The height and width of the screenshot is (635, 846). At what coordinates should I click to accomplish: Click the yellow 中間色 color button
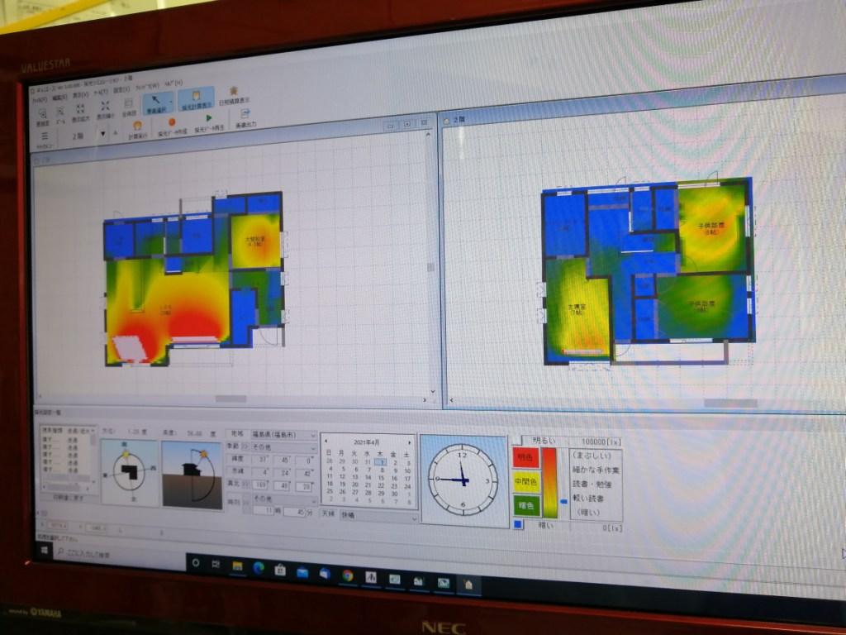(526, 481)
